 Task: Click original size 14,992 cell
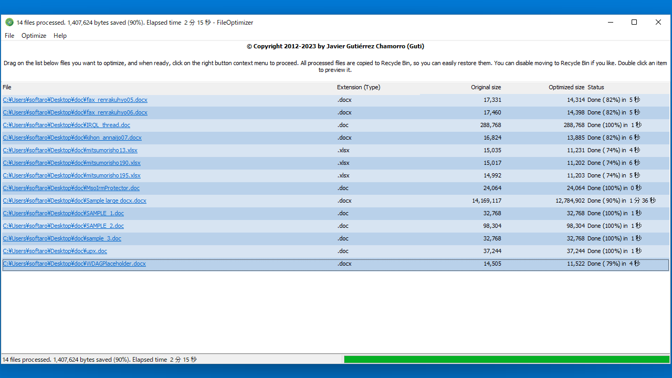(x=492, y=175)
